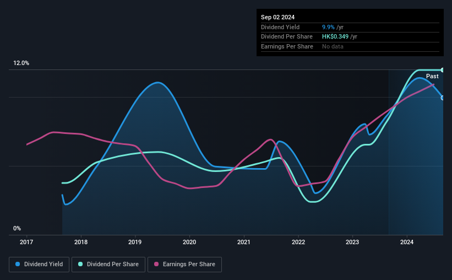Click the 9.9% dividend yield value
Image resolution: width=452 pixels, height=280 pixels.
coord(328,27)
